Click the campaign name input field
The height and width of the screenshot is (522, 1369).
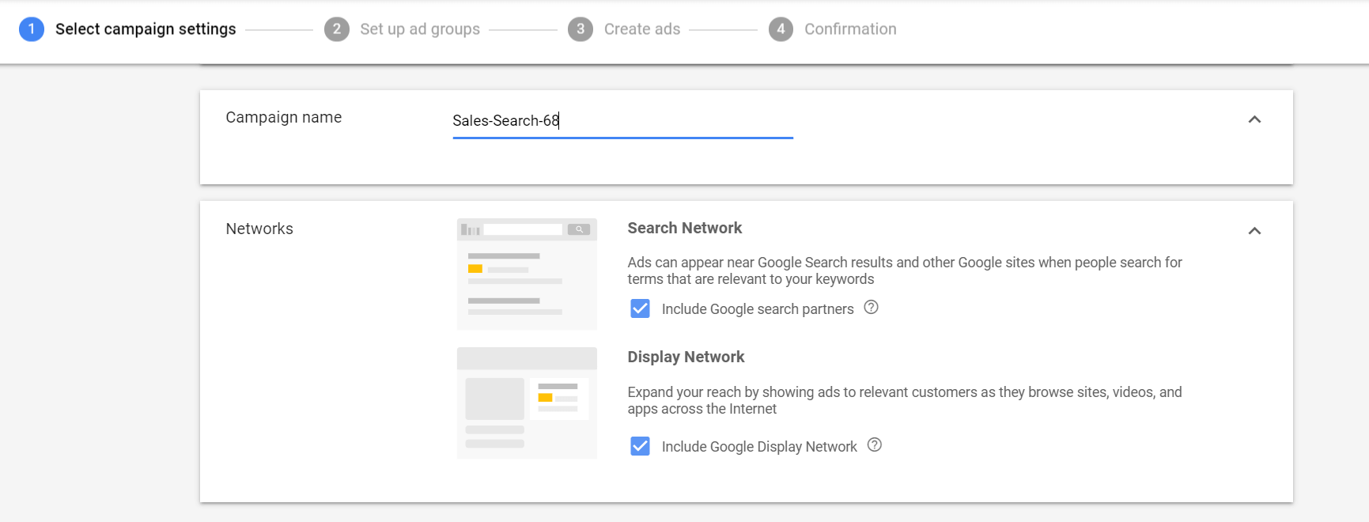pyautogui.click(x=622, y=121)
